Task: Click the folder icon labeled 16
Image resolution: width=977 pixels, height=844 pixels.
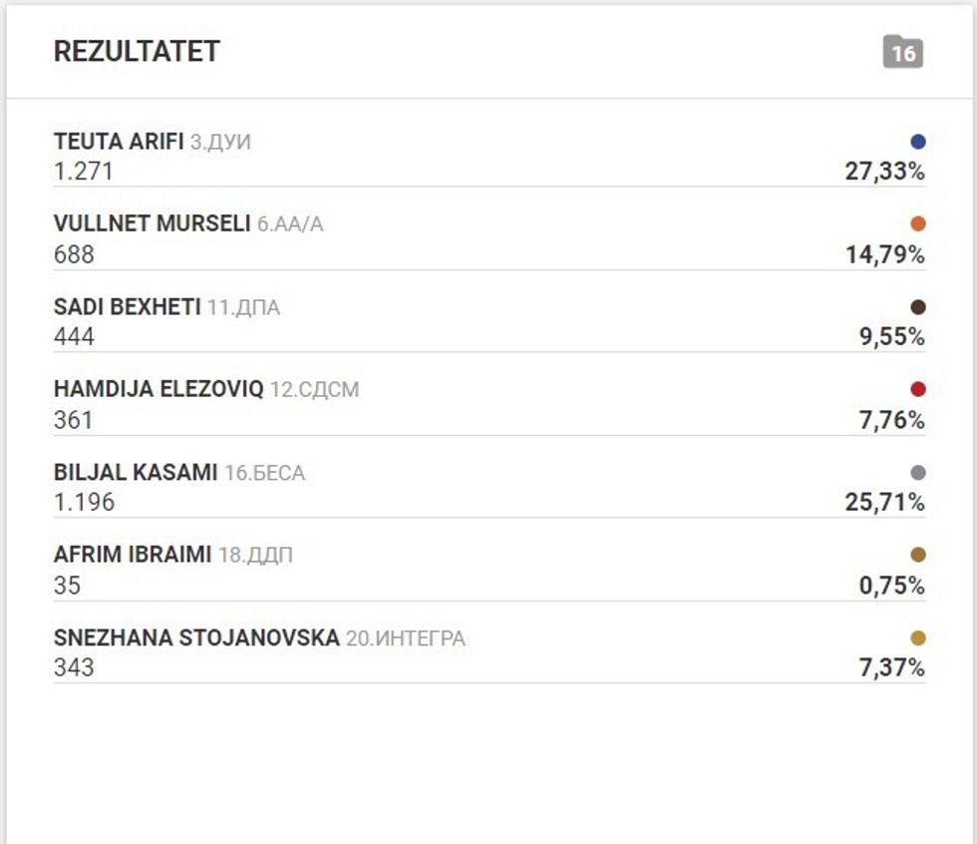Action: 904,52
